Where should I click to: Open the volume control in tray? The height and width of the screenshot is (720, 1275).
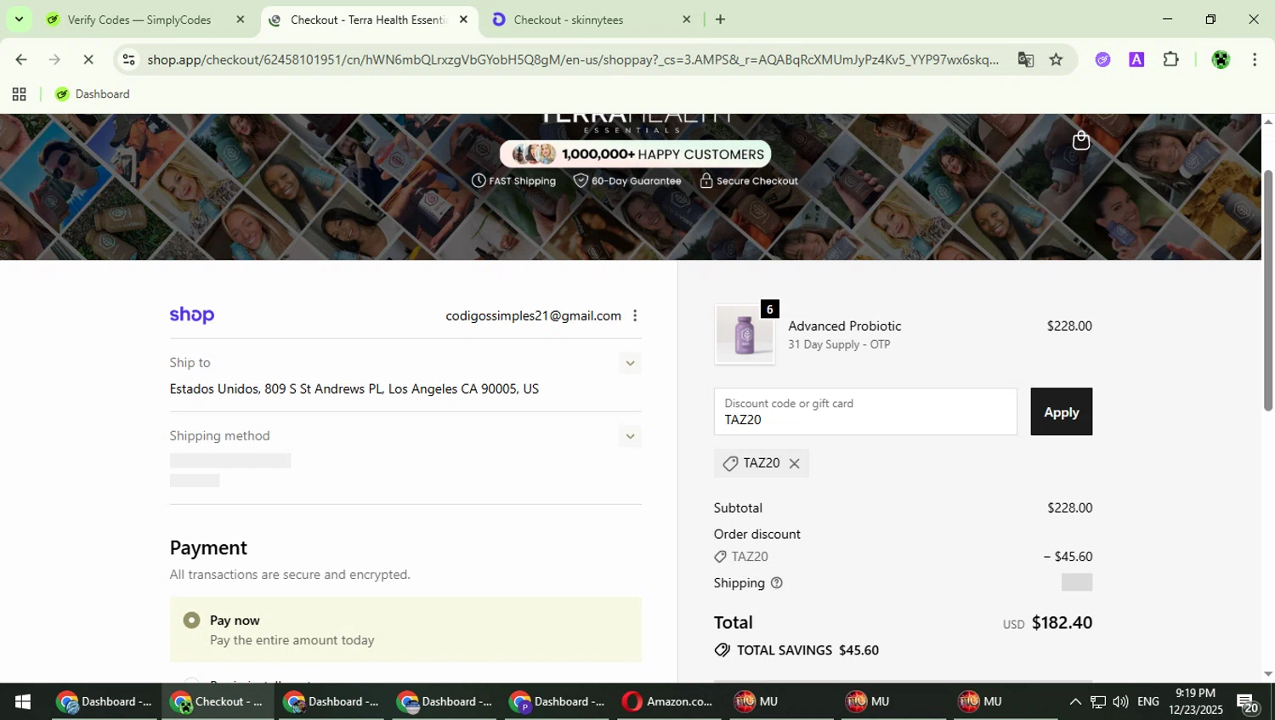[x=1120, y=701]
